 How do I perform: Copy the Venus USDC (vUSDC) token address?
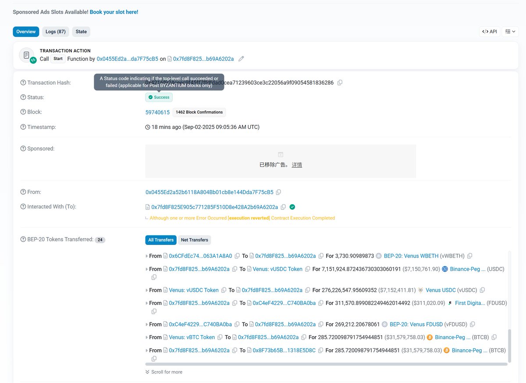(483, 290)
